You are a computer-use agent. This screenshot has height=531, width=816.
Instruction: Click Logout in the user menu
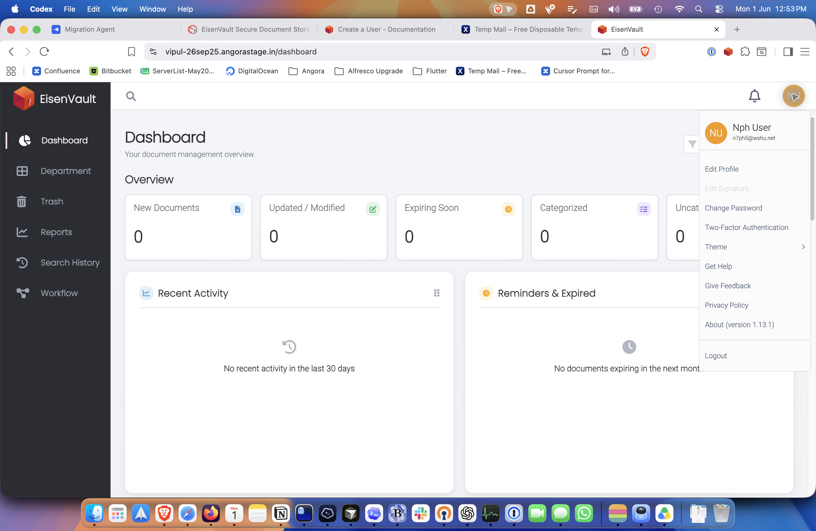point(716,356)
